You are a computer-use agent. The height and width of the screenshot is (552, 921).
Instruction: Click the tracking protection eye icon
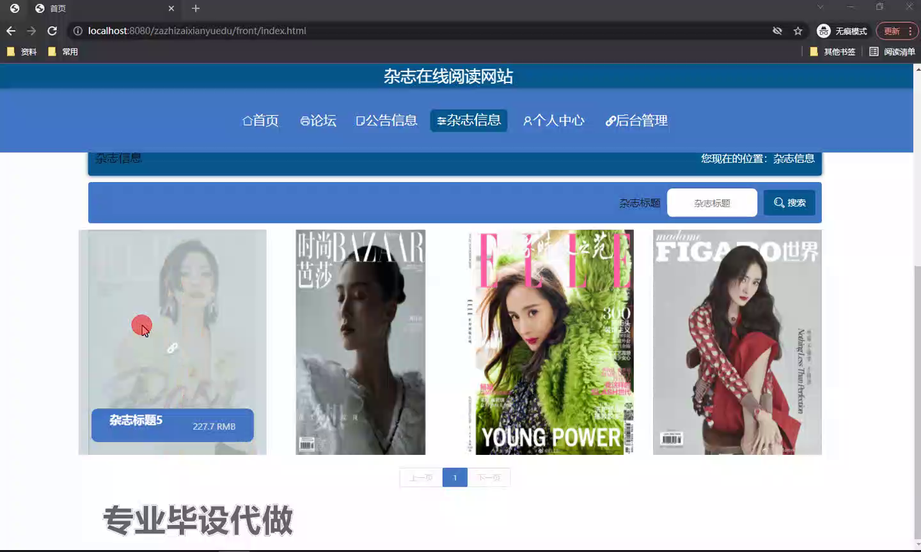777,31
